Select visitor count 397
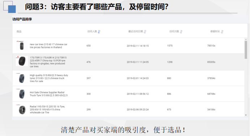Viewport: 250px width, 136px height. pyautogui.click(x=89, y=78)
